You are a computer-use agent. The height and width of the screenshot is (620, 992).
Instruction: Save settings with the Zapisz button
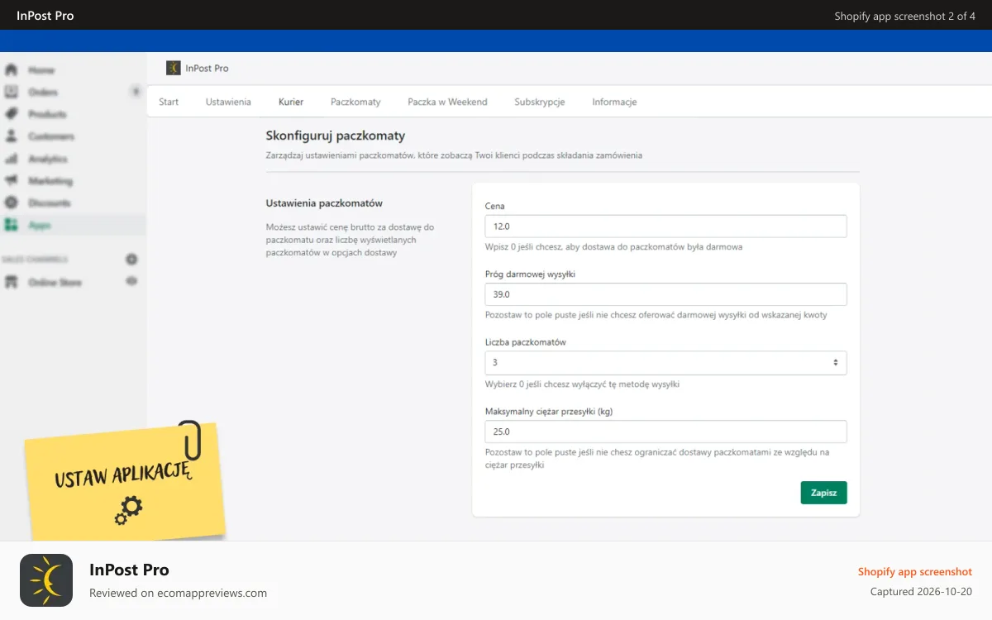coord(823,493)
